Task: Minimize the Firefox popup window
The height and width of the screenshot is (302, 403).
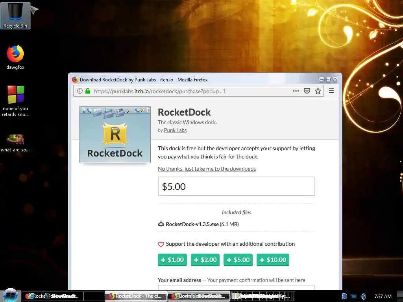Action: (x=322, y=79)
